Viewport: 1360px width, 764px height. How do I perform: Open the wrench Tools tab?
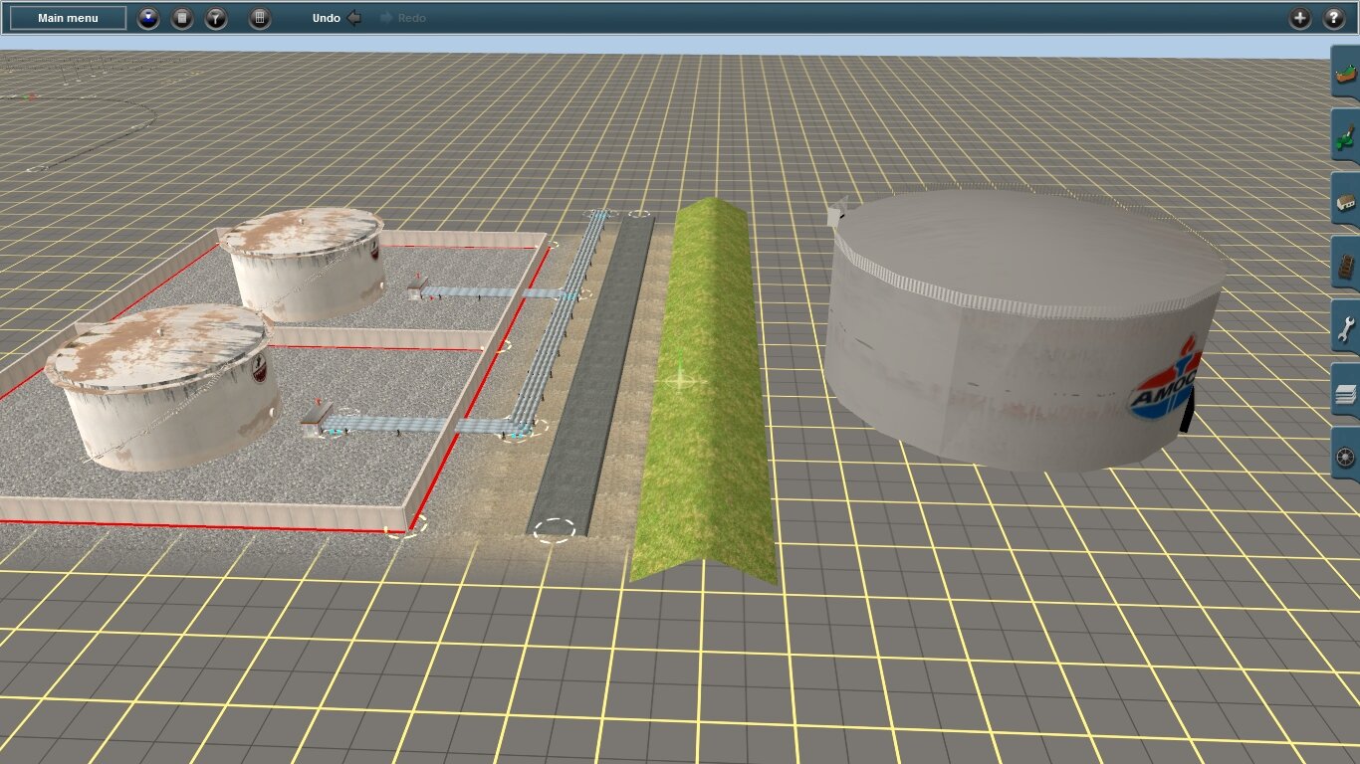coord(1345,327)
